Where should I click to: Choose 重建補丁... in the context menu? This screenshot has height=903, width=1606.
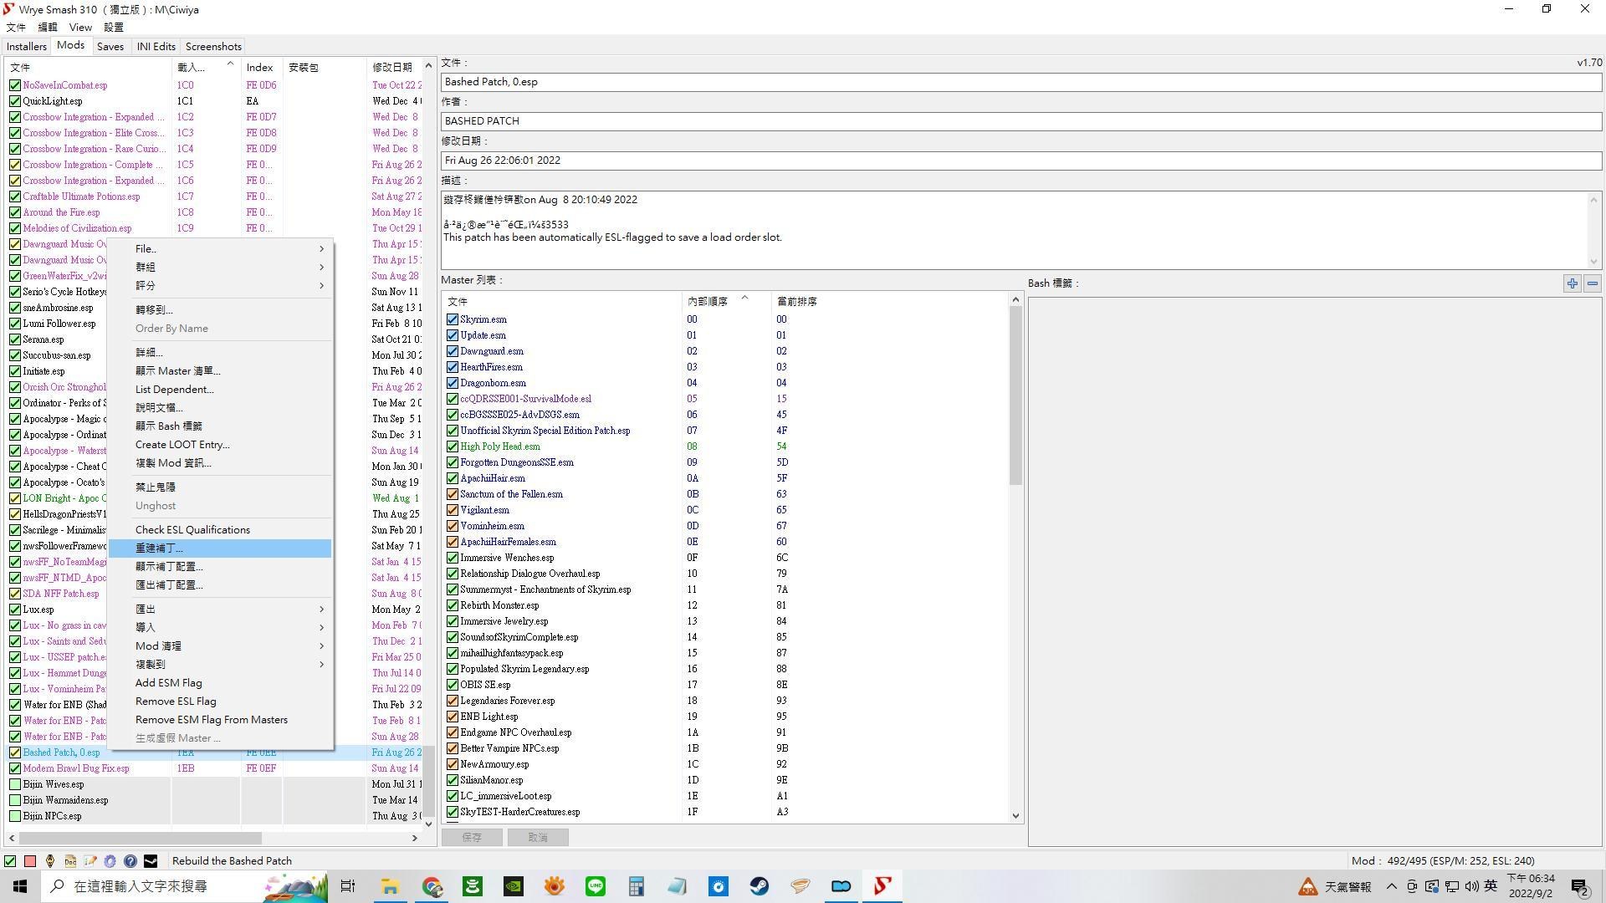(x=222, y=548)
